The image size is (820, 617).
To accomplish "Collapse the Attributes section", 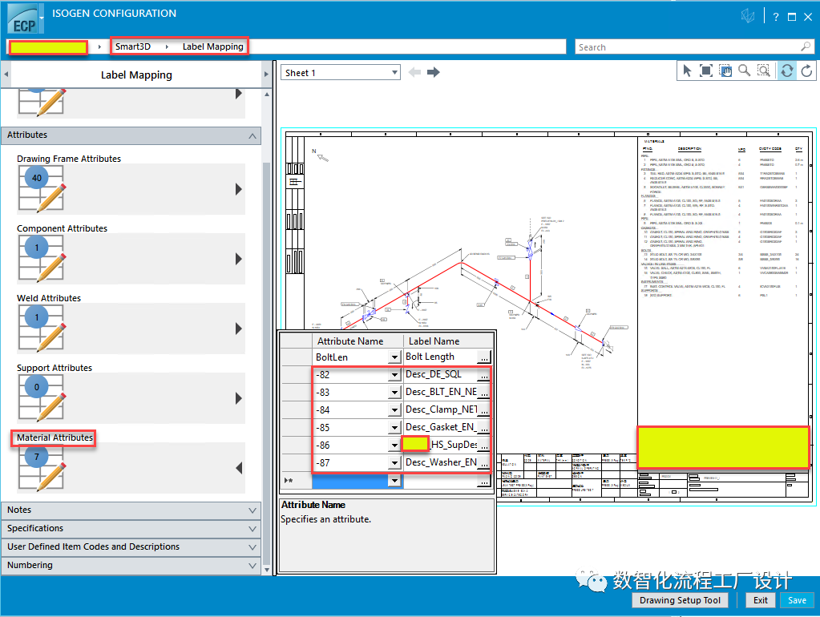I will (x=252, y=135).
